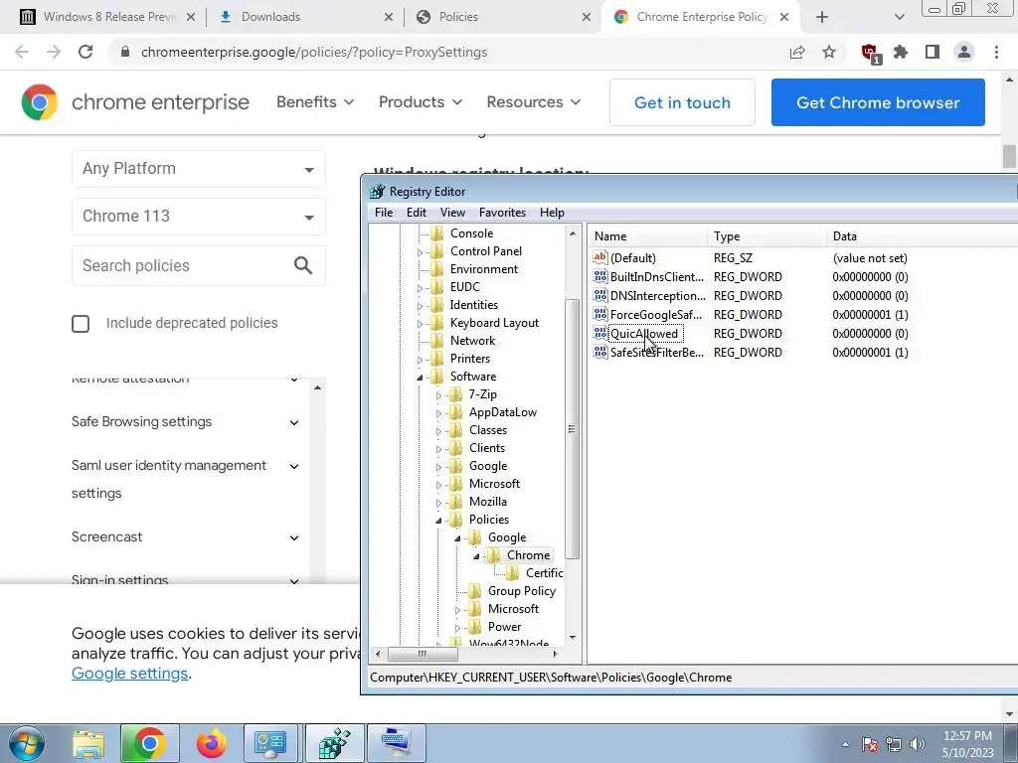Bookmark this page with the star icon
Image resolution: width=1018 pixels, height=763 pixels.
829,52
